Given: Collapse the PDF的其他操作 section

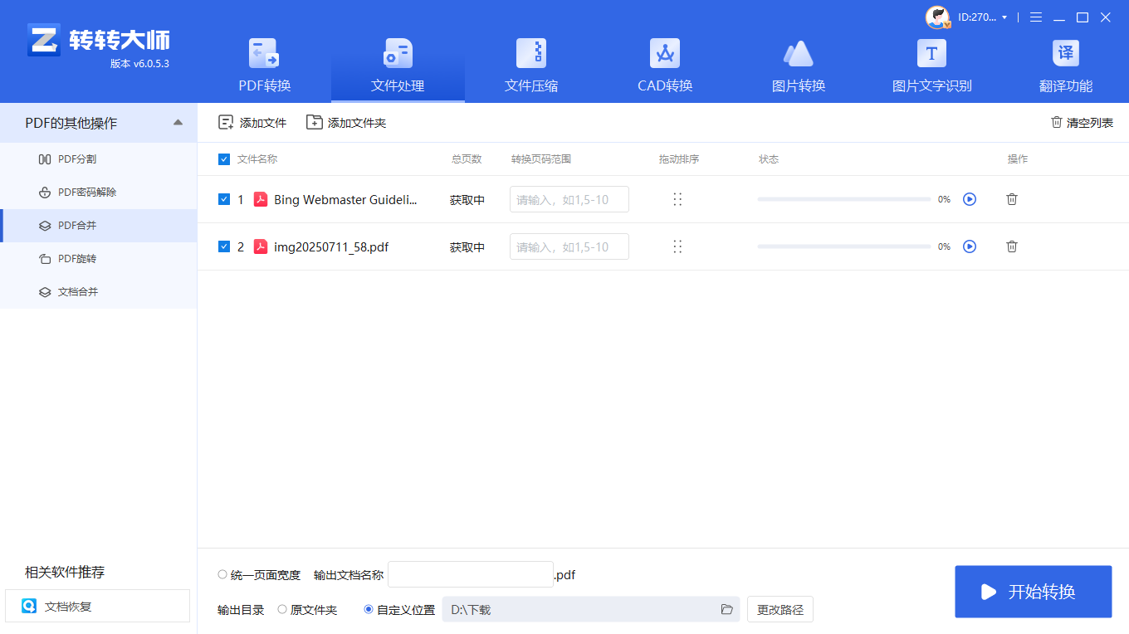Looking at the screenshot, I should click(x=177, y=122).
